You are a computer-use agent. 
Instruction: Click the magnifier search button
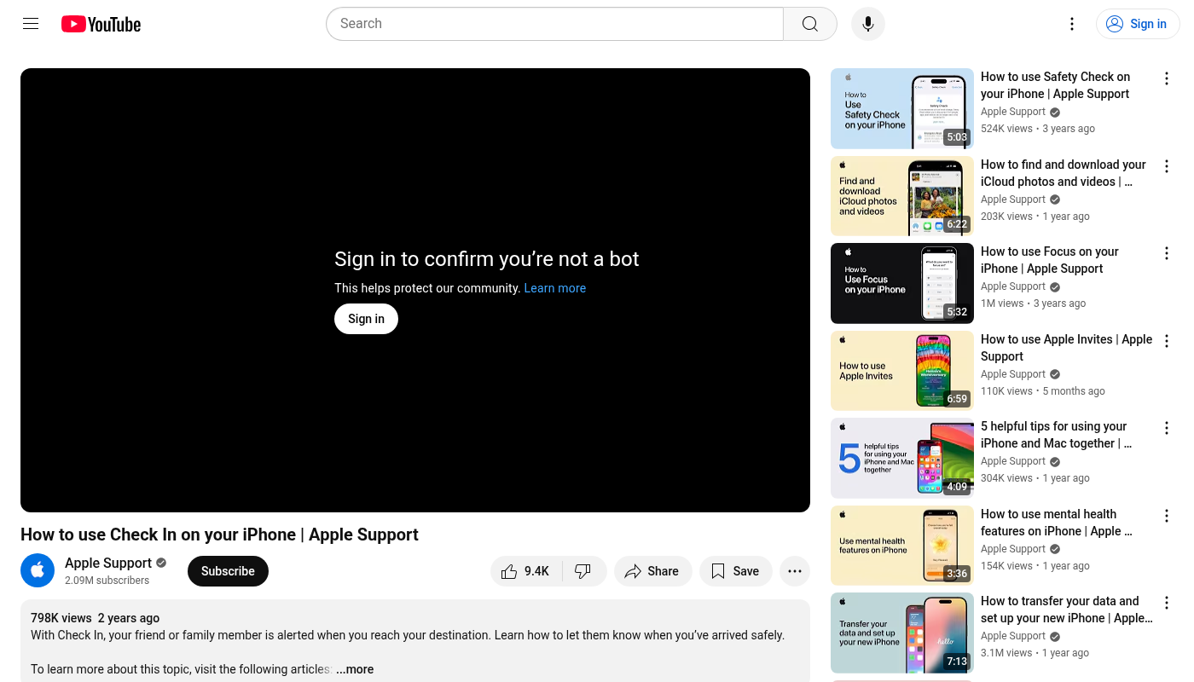pyautogui.click(x=809, y=24)
